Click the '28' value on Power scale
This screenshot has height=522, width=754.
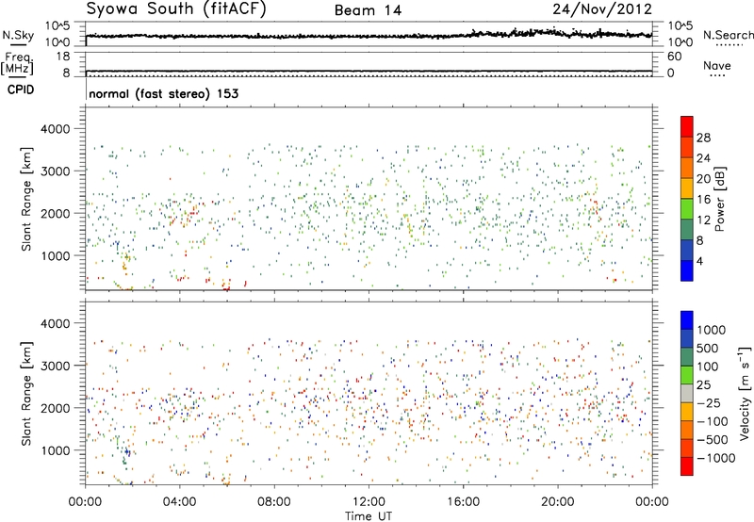[703, 138]
